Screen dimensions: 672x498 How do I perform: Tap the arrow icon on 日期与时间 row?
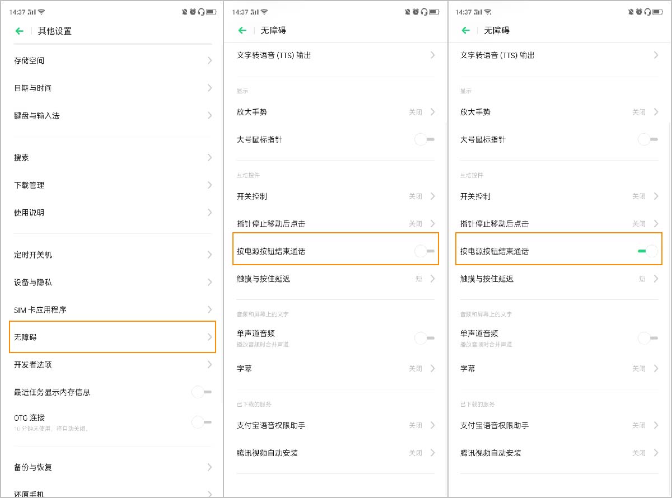pyautogui.click(x=209, y=88)
